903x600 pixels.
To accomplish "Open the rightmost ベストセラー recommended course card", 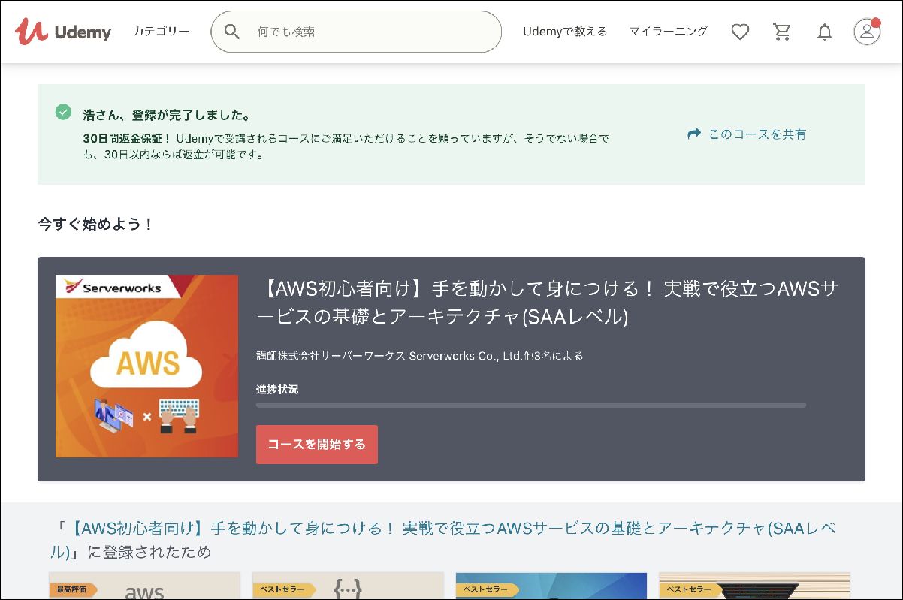I will point(754,586).
